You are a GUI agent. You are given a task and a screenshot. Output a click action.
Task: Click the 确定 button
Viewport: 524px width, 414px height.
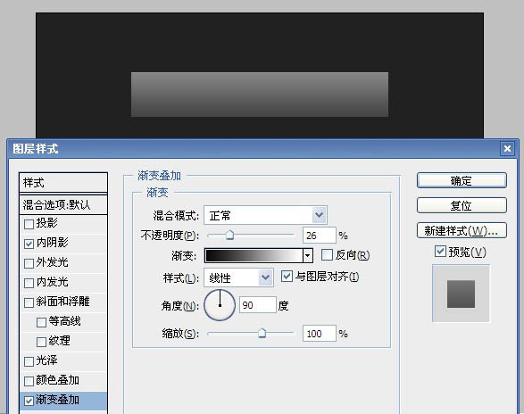pos(462,180)
